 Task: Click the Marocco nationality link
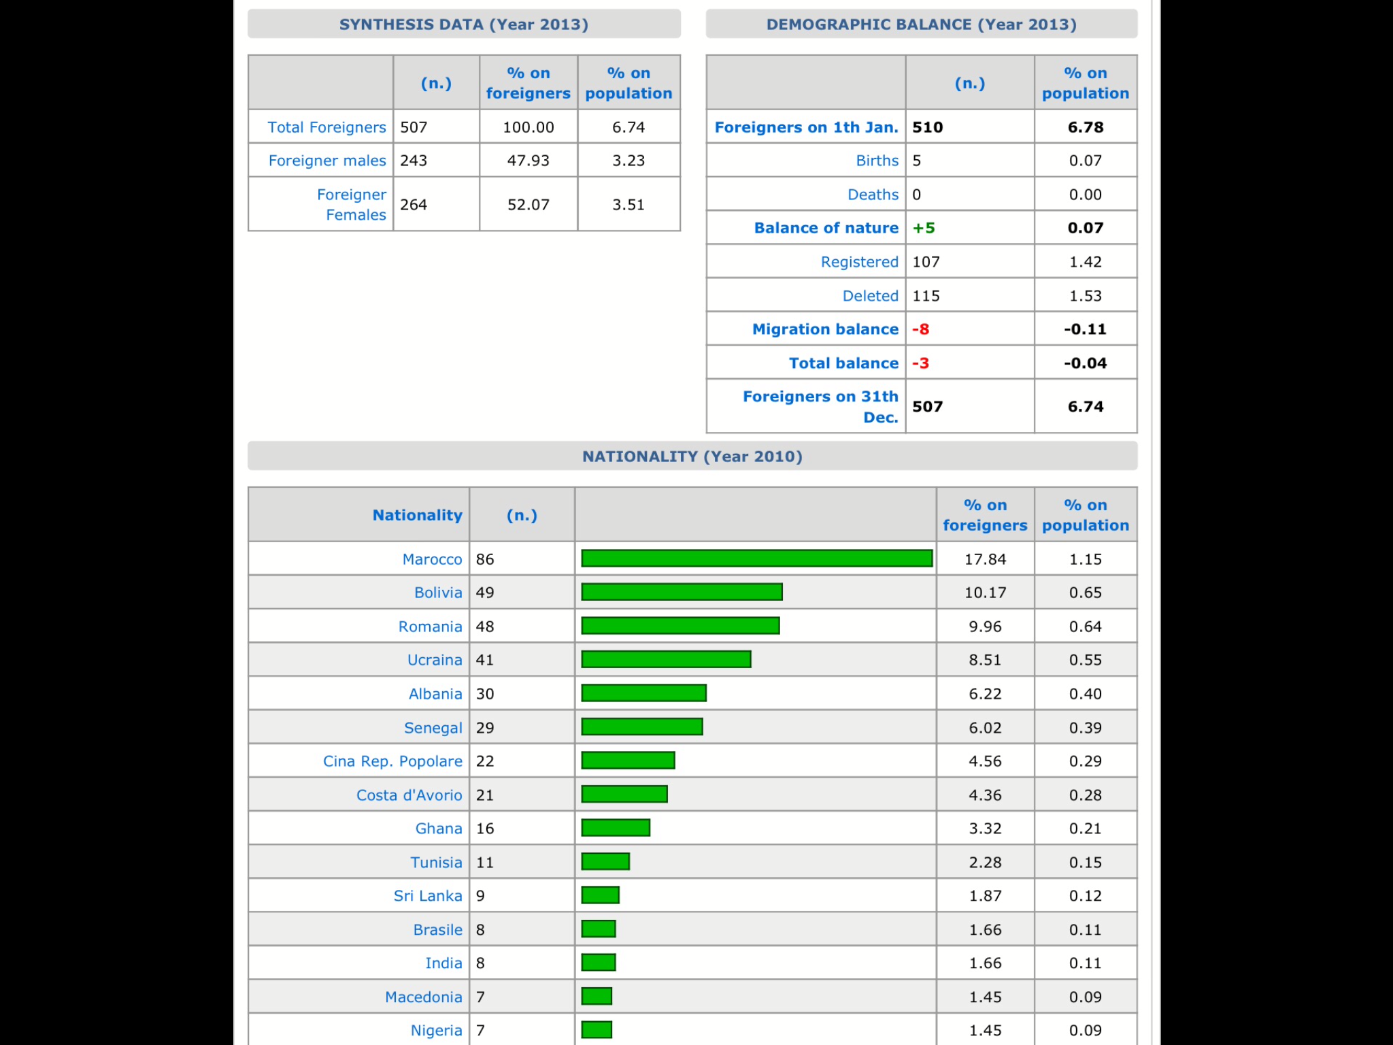pyautogui.click(x=432, y=559)
